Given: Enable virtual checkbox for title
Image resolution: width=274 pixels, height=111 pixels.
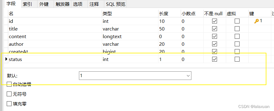Looking at the screenshot, I should click(237, 29).
